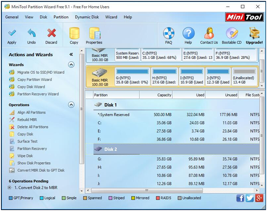Open the Partition menu

pos(61,17)
